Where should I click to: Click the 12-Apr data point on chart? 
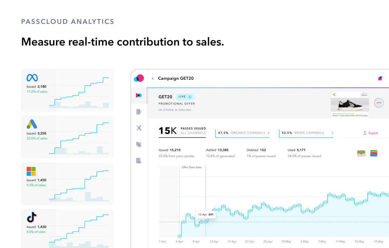coord(206,222)
